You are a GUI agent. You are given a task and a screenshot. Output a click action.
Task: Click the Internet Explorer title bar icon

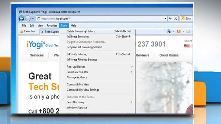coord(20,12)
